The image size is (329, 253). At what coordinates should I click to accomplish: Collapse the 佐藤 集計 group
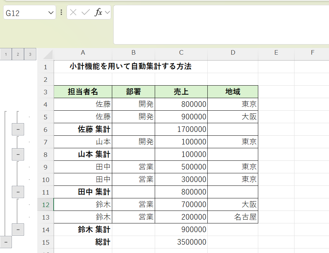click(18, 129)
